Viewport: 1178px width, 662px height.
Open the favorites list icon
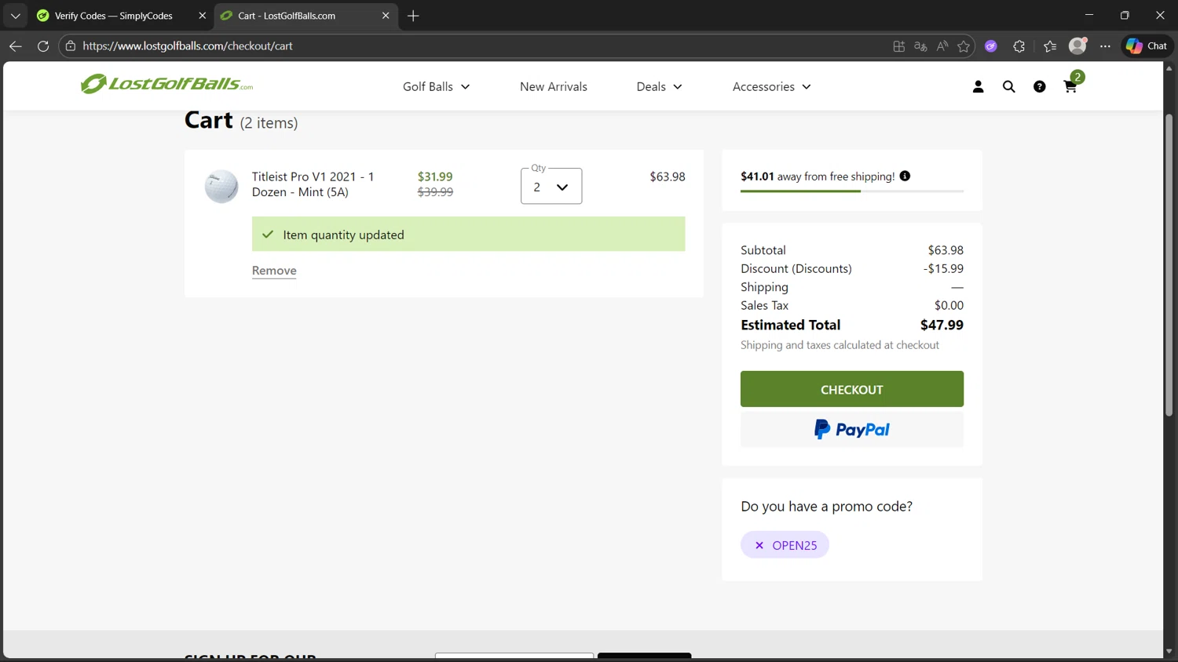point(1050,46)
